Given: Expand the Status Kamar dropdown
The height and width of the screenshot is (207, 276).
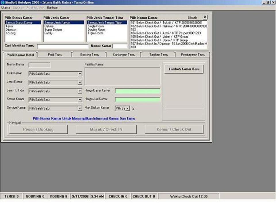Looking at the screenshot, I should coord(80,100).
